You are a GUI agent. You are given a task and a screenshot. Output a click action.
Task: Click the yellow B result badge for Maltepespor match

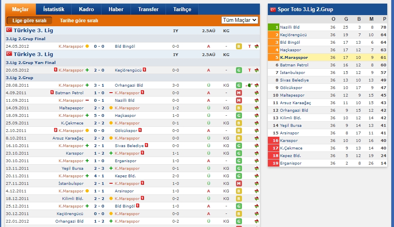(x=239, y=108)
